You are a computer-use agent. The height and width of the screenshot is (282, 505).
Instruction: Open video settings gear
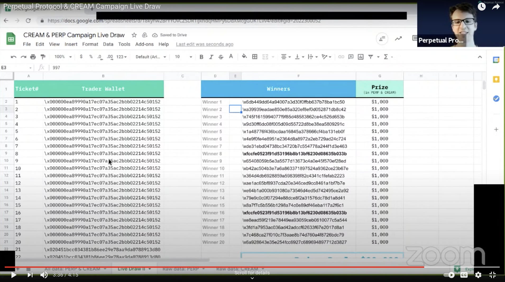(478, 275)
